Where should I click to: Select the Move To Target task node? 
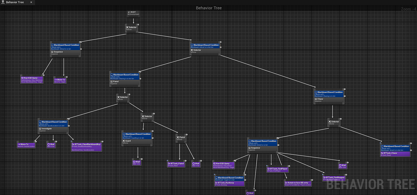coord(60,80)
